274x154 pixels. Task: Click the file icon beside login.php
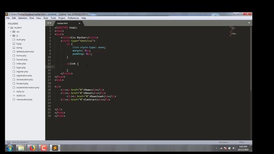point(14,68)
